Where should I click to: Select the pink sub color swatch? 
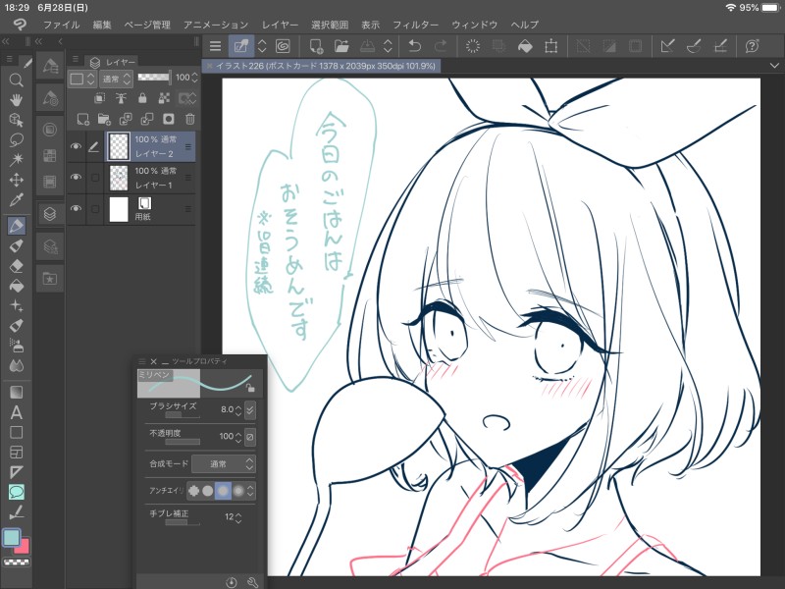point(24,548)
